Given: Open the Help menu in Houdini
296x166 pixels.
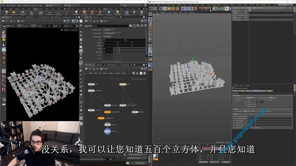Looking at the screenshot, I should point(40,6).
